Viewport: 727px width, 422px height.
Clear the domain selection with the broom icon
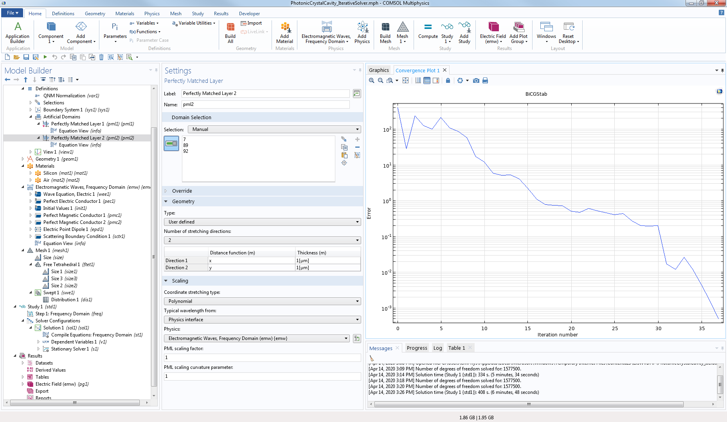(357, 155)
